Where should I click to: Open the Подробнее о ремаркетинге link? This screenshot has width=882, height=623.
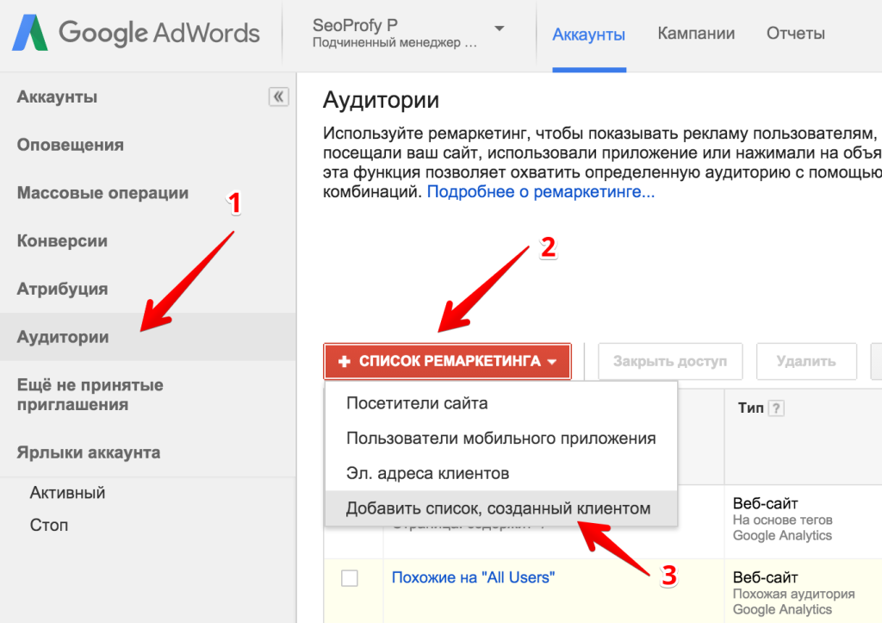point(541,192)
